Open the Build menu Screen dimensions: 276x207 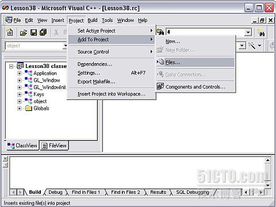(93, 20)
